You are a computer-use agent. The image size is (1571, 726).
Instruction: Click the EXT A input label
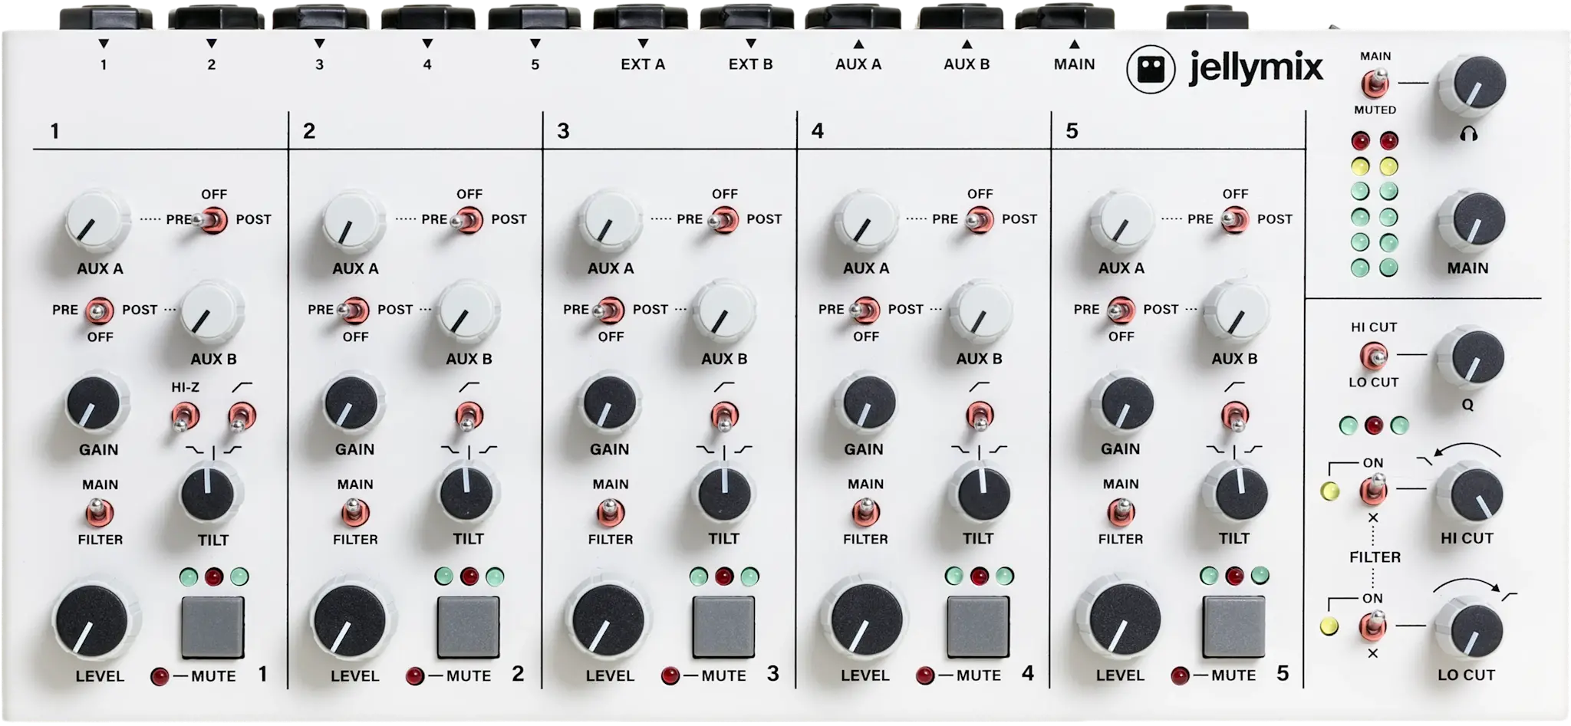[x=642, y=64]
